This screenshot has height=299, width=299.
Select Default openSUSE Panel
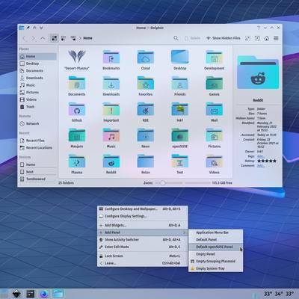tap(215, 247)
